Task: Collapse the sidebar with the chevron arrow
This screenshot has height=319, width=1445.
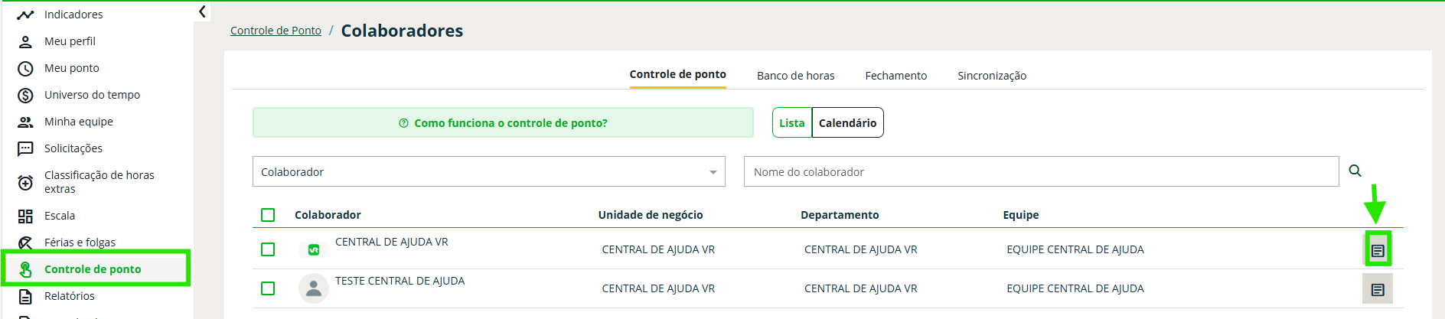Action: (x=202, y=11)
